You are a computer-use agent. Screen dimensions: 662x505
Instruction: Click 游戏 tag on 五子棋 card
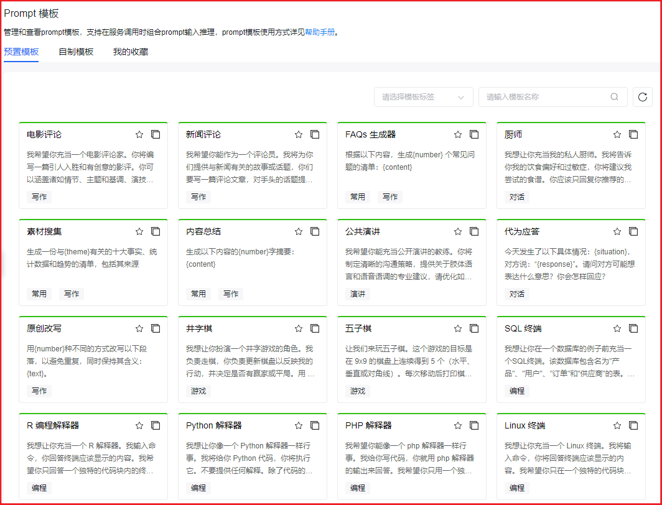(x=358, y=391)
